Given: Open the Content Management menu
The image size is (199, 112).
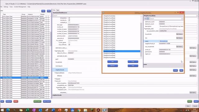Looking at the screenshot, I should click(x=20, y=7).
